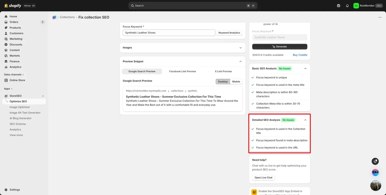
Task: Click the pin dot beside StoreSEO
Action: (x=43, y=96)
